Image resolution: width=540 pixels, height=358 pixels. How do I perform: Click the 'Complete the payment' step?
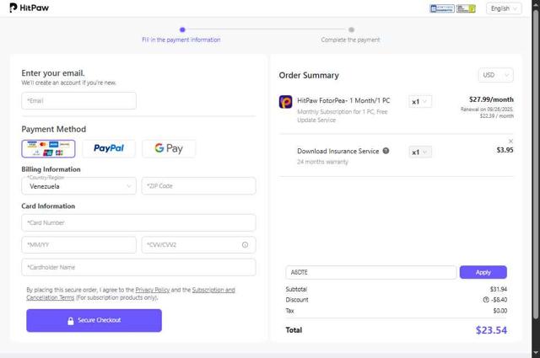pyautogui.click(x=351, y=40)
